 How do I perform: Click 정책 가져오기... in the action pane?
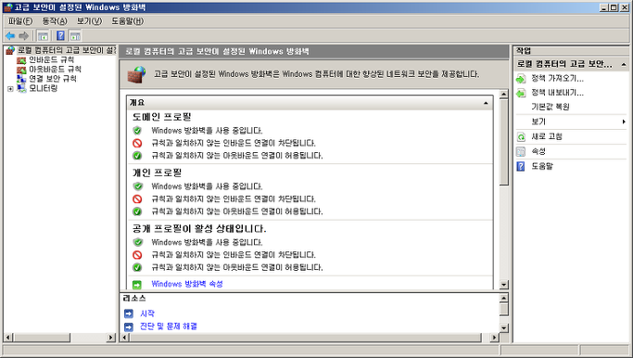557,79
